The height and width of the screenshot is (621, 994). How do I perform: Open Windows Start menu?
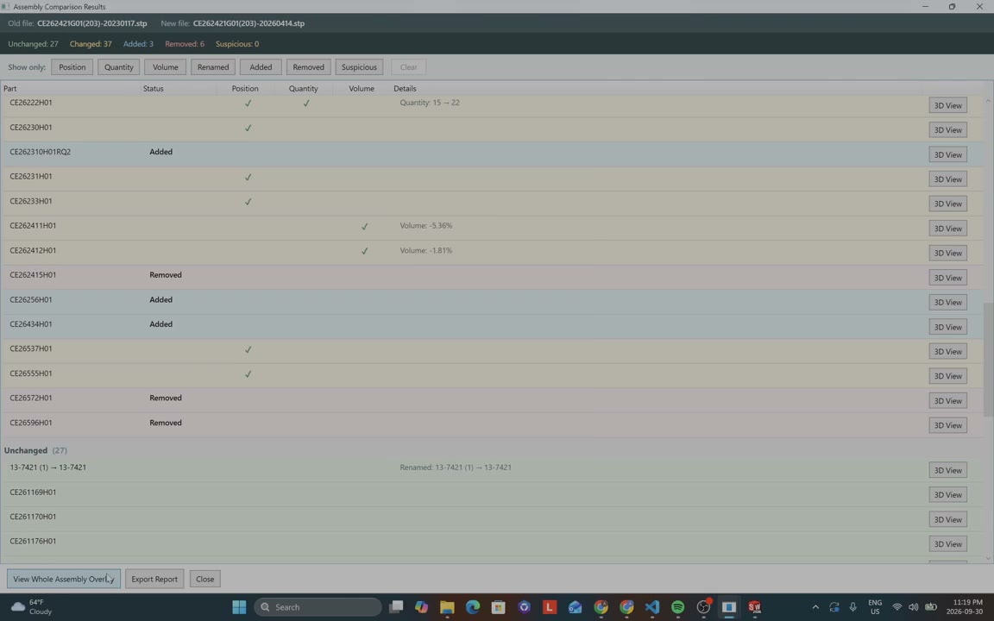(239, 607)
